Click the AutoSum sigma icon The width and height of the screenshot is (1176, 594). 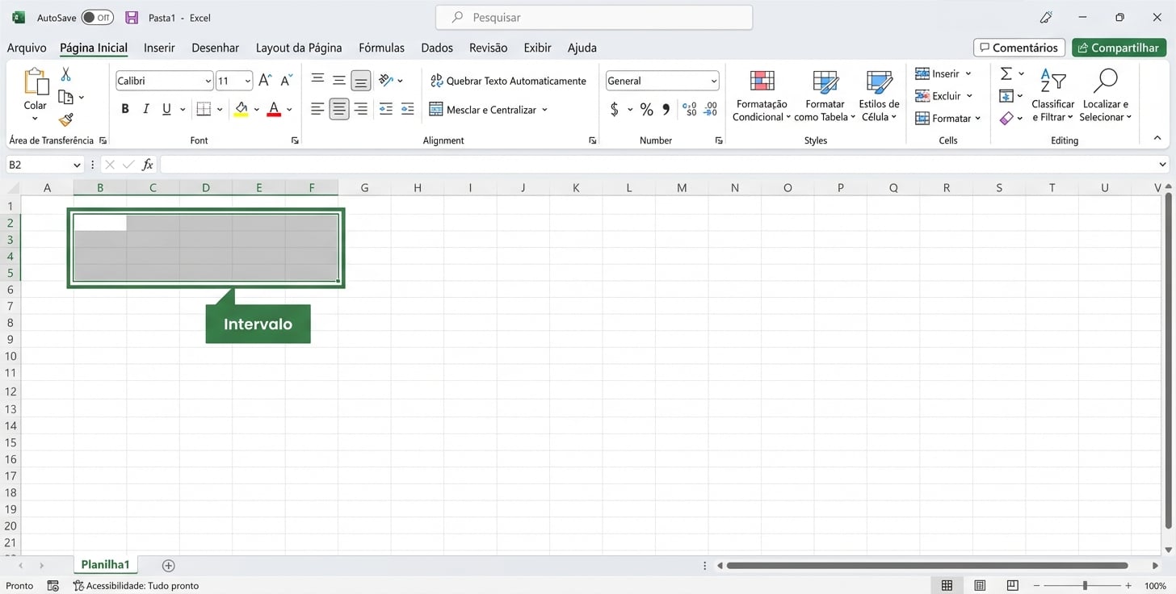[x=1006, y=73]
